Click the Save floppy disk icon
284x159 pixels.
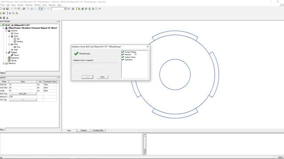coord(8,9)
